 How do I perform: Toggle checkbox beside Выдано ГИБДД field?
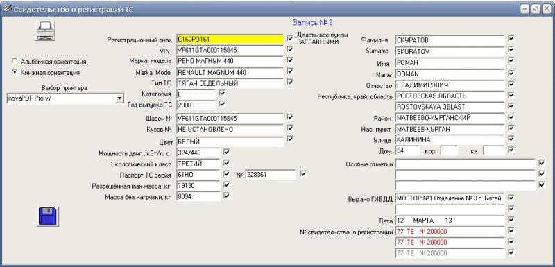[511, 198]
